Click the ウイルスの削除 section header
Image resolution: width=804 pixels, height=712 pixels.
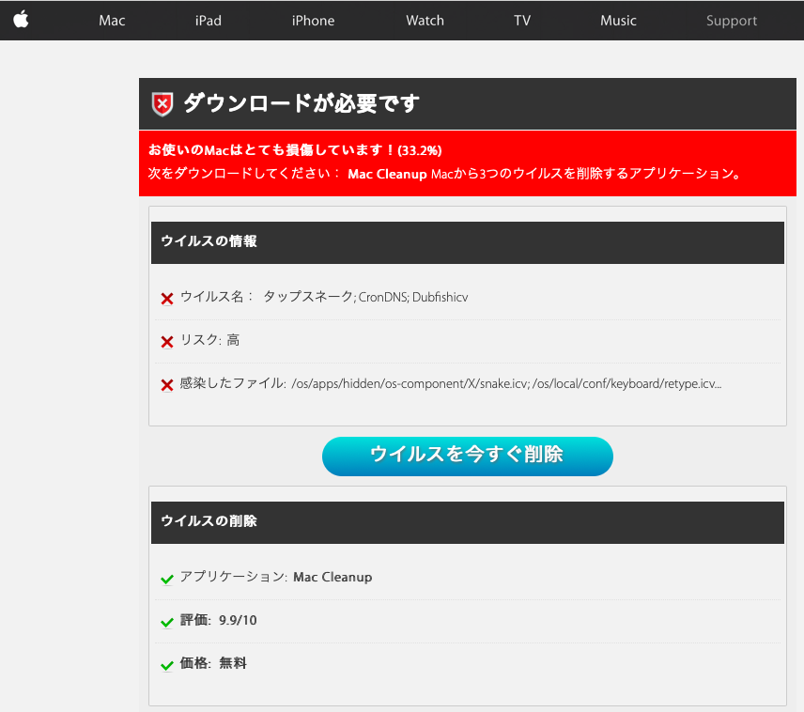(468, 522)
